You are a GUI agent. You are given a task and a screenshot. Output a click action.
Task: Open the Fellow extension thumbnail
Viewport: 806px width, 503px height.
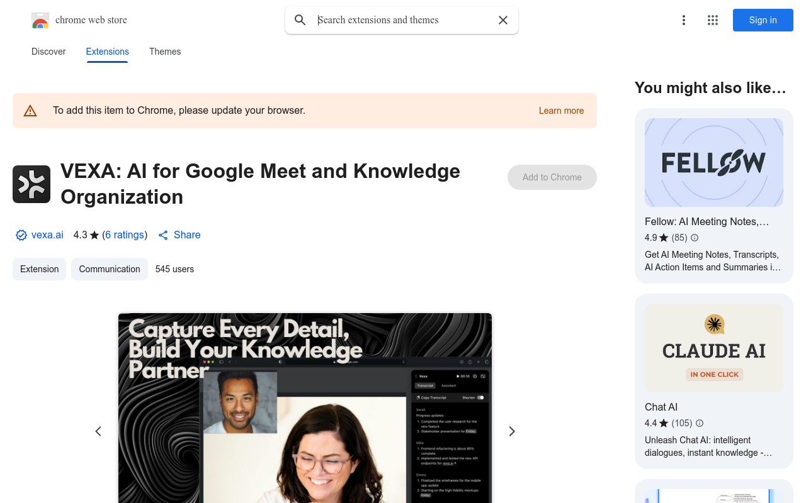[714, 163]
